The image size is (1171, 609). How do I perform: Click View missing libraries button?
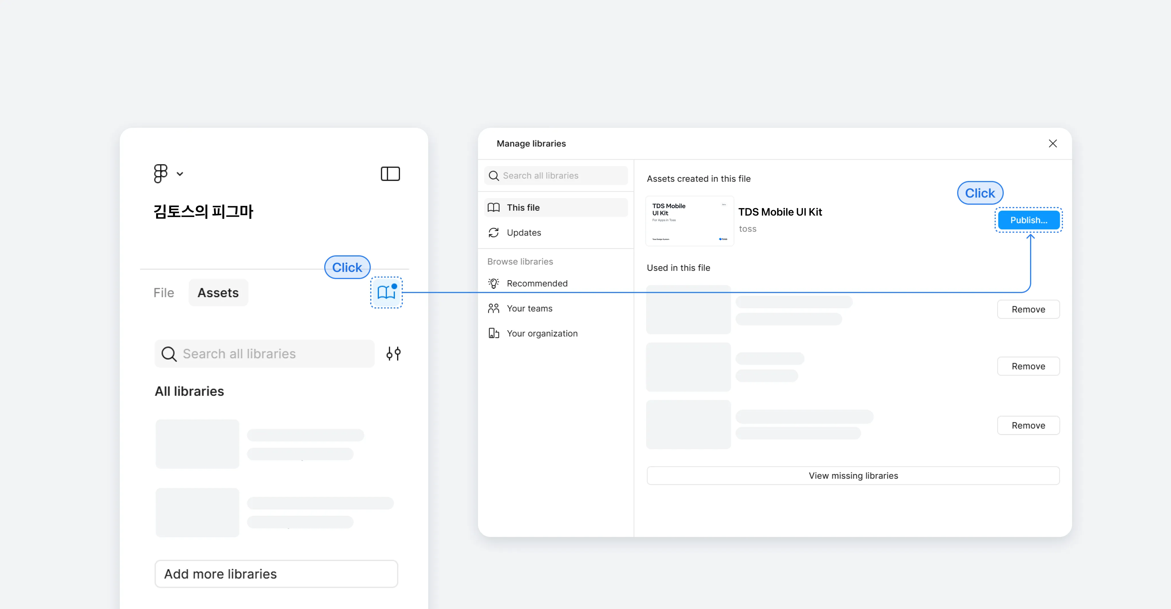(853, 476)
